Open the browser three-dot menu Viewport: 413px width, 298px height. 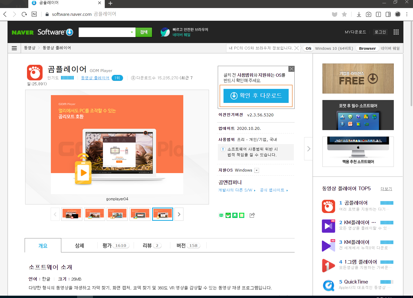(407, 14)
